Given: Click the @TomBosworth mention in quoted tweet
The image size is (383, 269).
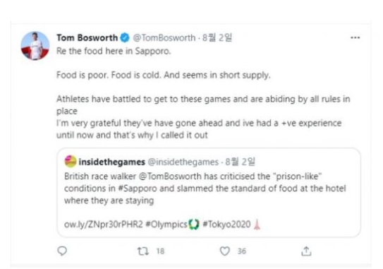Looking at the screenshot, I should coord(170,177).
